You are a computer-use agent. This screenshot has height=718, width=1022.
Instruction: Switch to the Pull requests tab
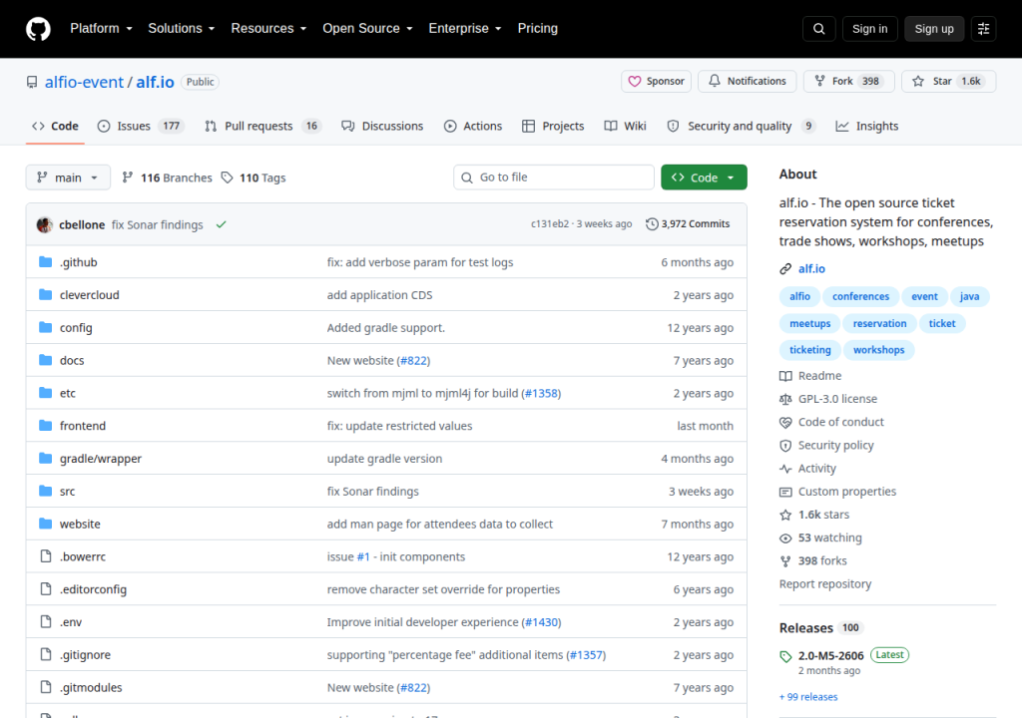(x=263, y=127)
